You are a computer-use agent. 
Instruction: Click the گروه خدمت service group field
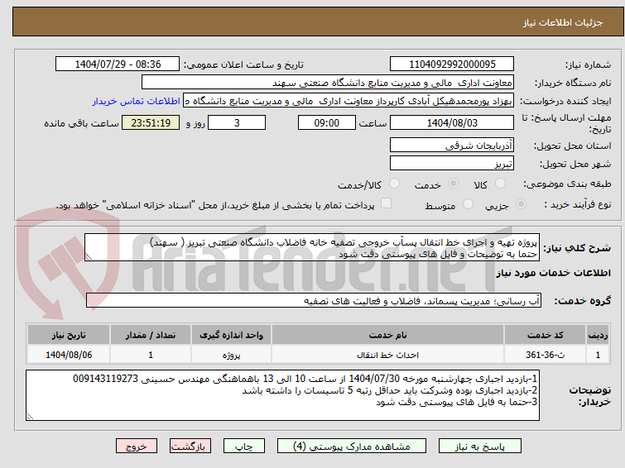point(313,301)
